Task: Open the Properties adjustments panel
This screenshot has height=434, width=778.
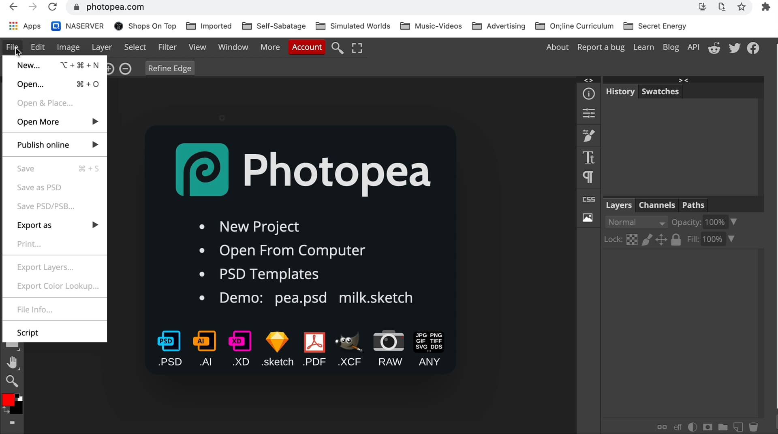Action: coord(589,113)
